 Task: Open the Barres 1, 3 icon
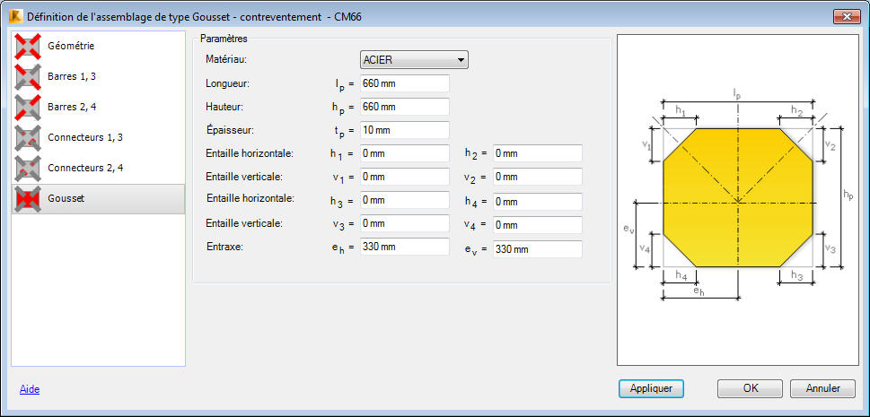pyautogui.click(x=29, y=76)
